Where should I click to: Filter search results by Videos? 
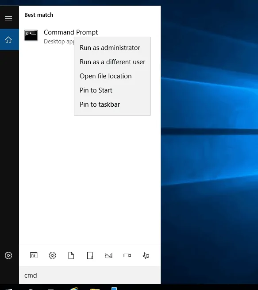pos(127,255)
